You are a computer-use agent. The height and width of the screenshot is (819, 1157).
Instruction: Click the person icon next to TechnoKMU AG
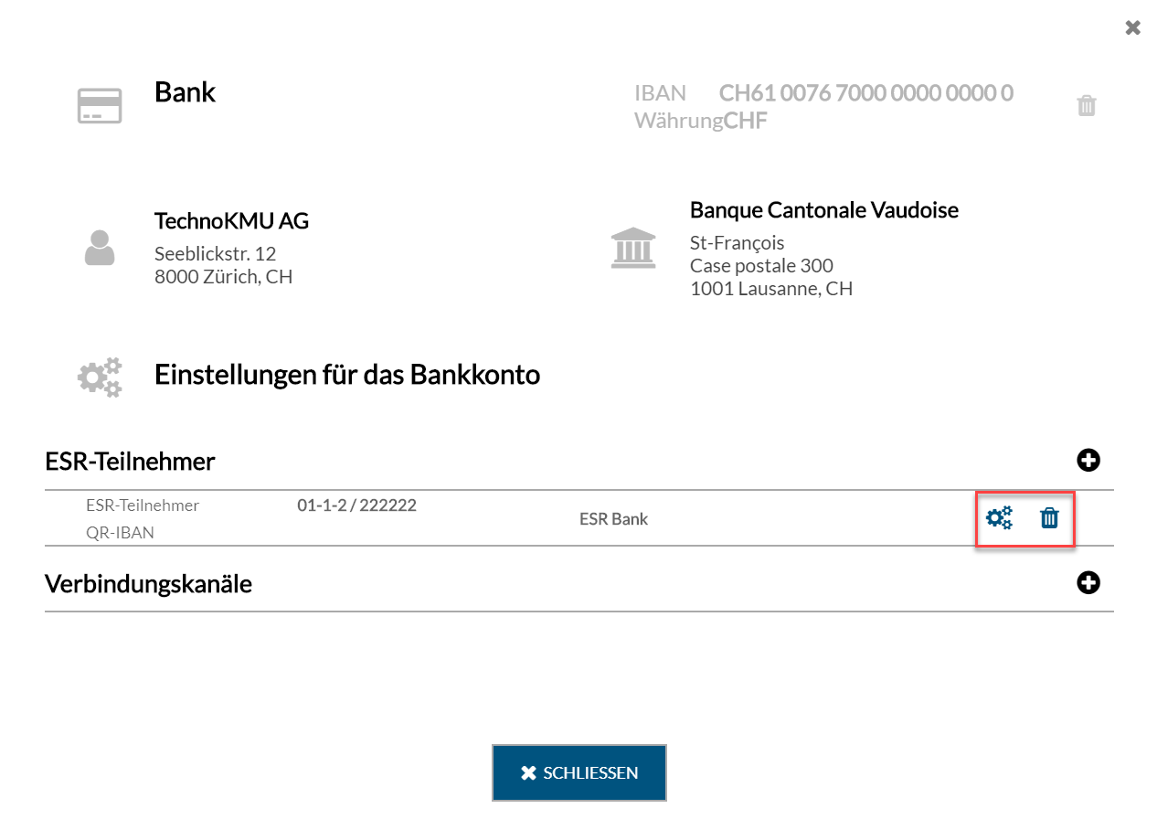point(100,248)
